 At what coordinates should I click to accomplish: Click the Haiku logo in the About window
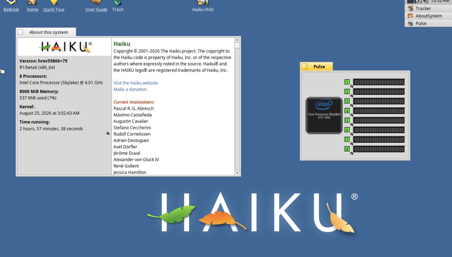click(x=65, y=47)
